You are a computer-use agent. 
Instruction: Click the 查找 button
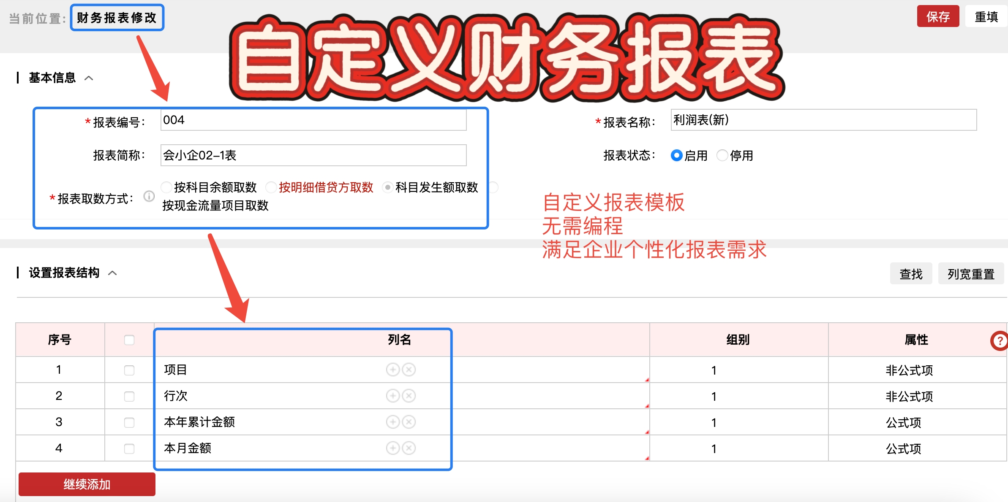[x=911, y=274]
